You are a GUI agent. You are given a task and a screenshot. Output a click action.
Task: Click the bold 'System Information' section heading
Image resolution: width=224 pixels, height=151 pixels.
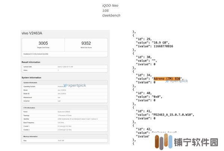[x=31, y=78]
